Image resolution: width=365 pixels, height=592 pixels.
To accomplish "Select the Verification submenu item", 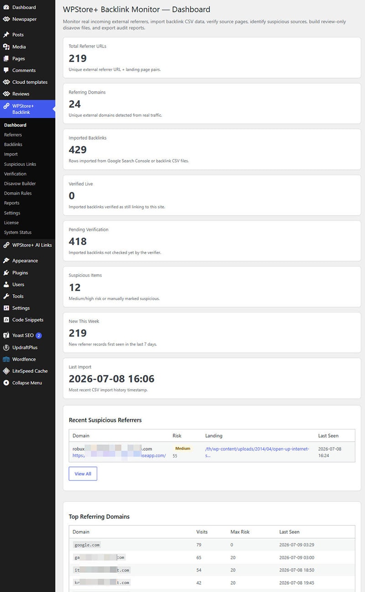I will tap(15, 174).
